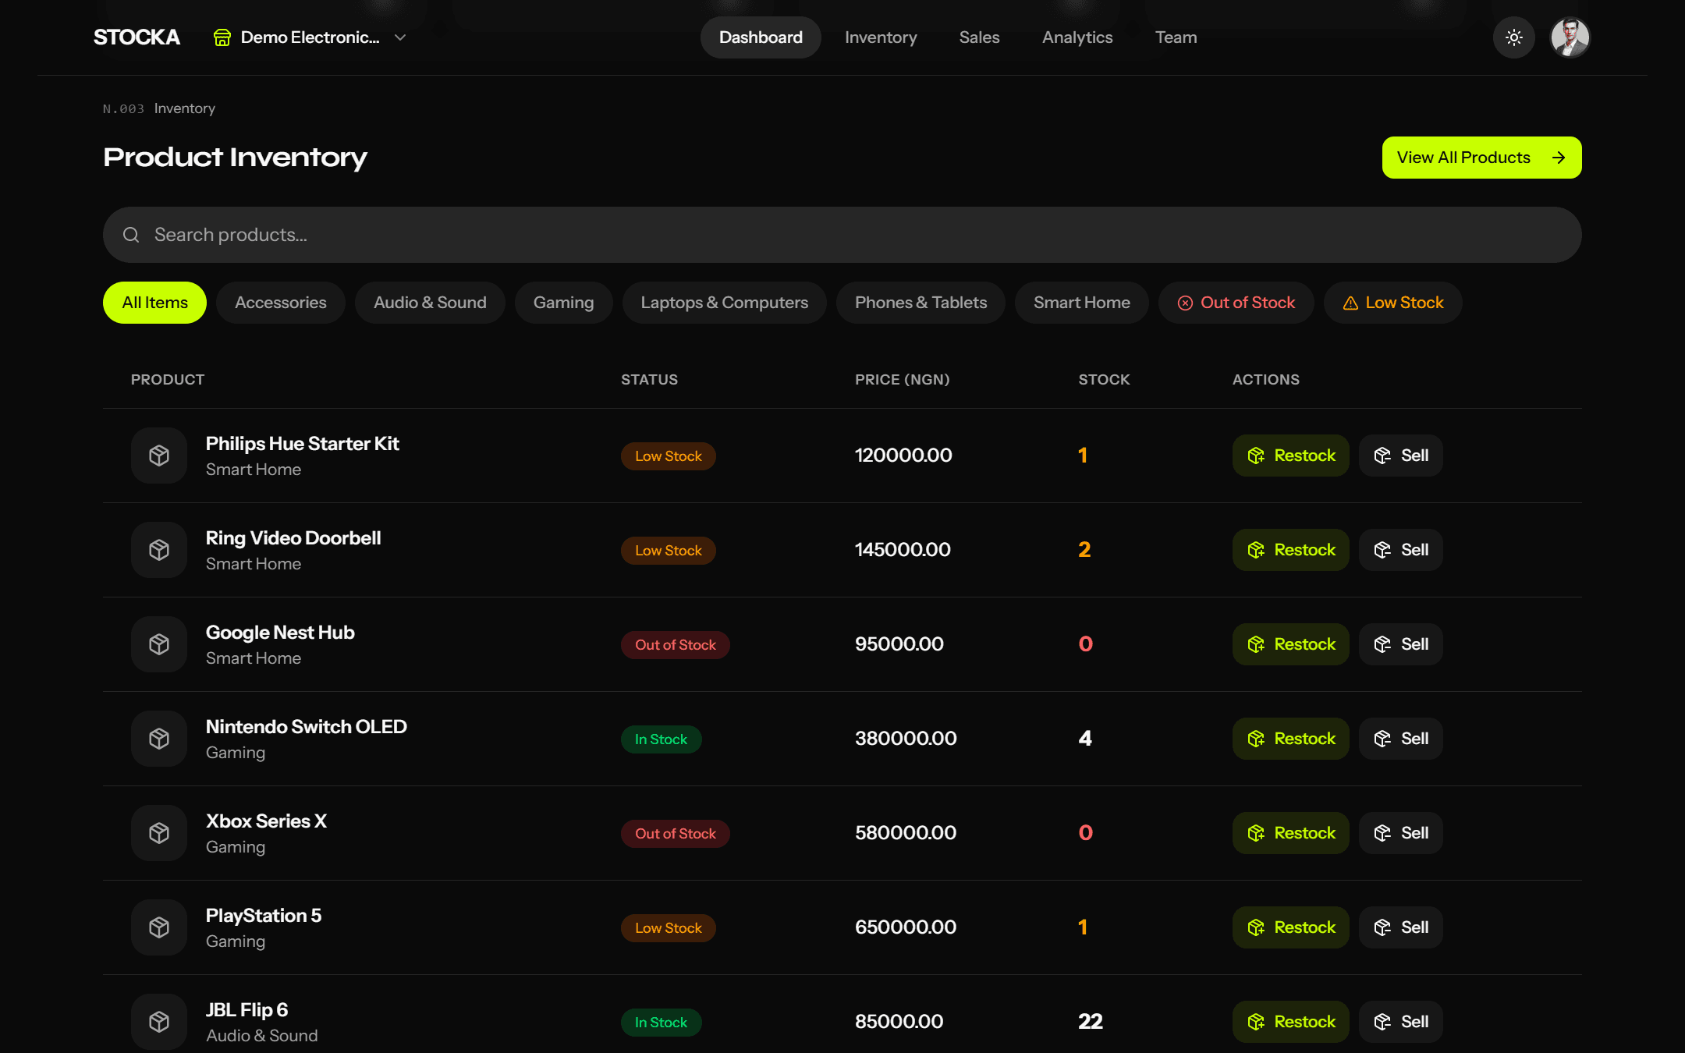The height and width of the screenshot is (1053, 1685).
Task: Click Low Stock badge for PlayStation 5
Action: pos(669,928)
